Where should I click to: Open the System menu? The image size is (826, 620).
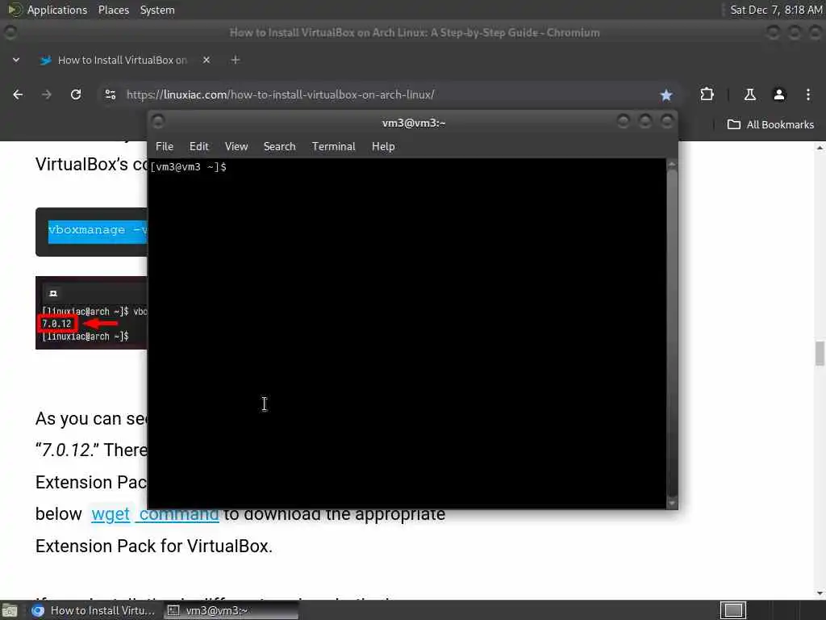[157, 10]
